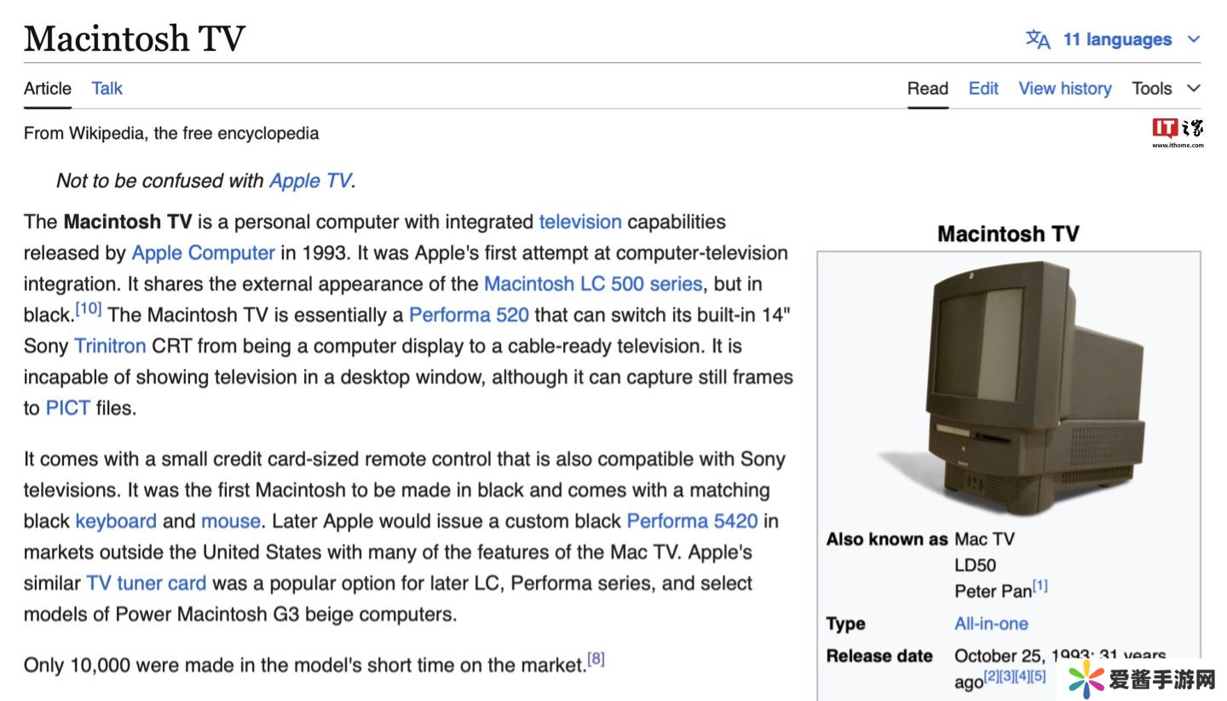Go to Macintosh LC 500 series article
The width and height of the screenshot is (1227, 701).
click(592, 284)
